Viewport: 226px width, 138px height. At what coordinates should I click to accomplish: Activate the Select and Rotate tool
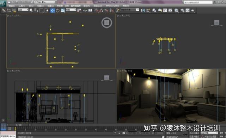click(58, 10)
